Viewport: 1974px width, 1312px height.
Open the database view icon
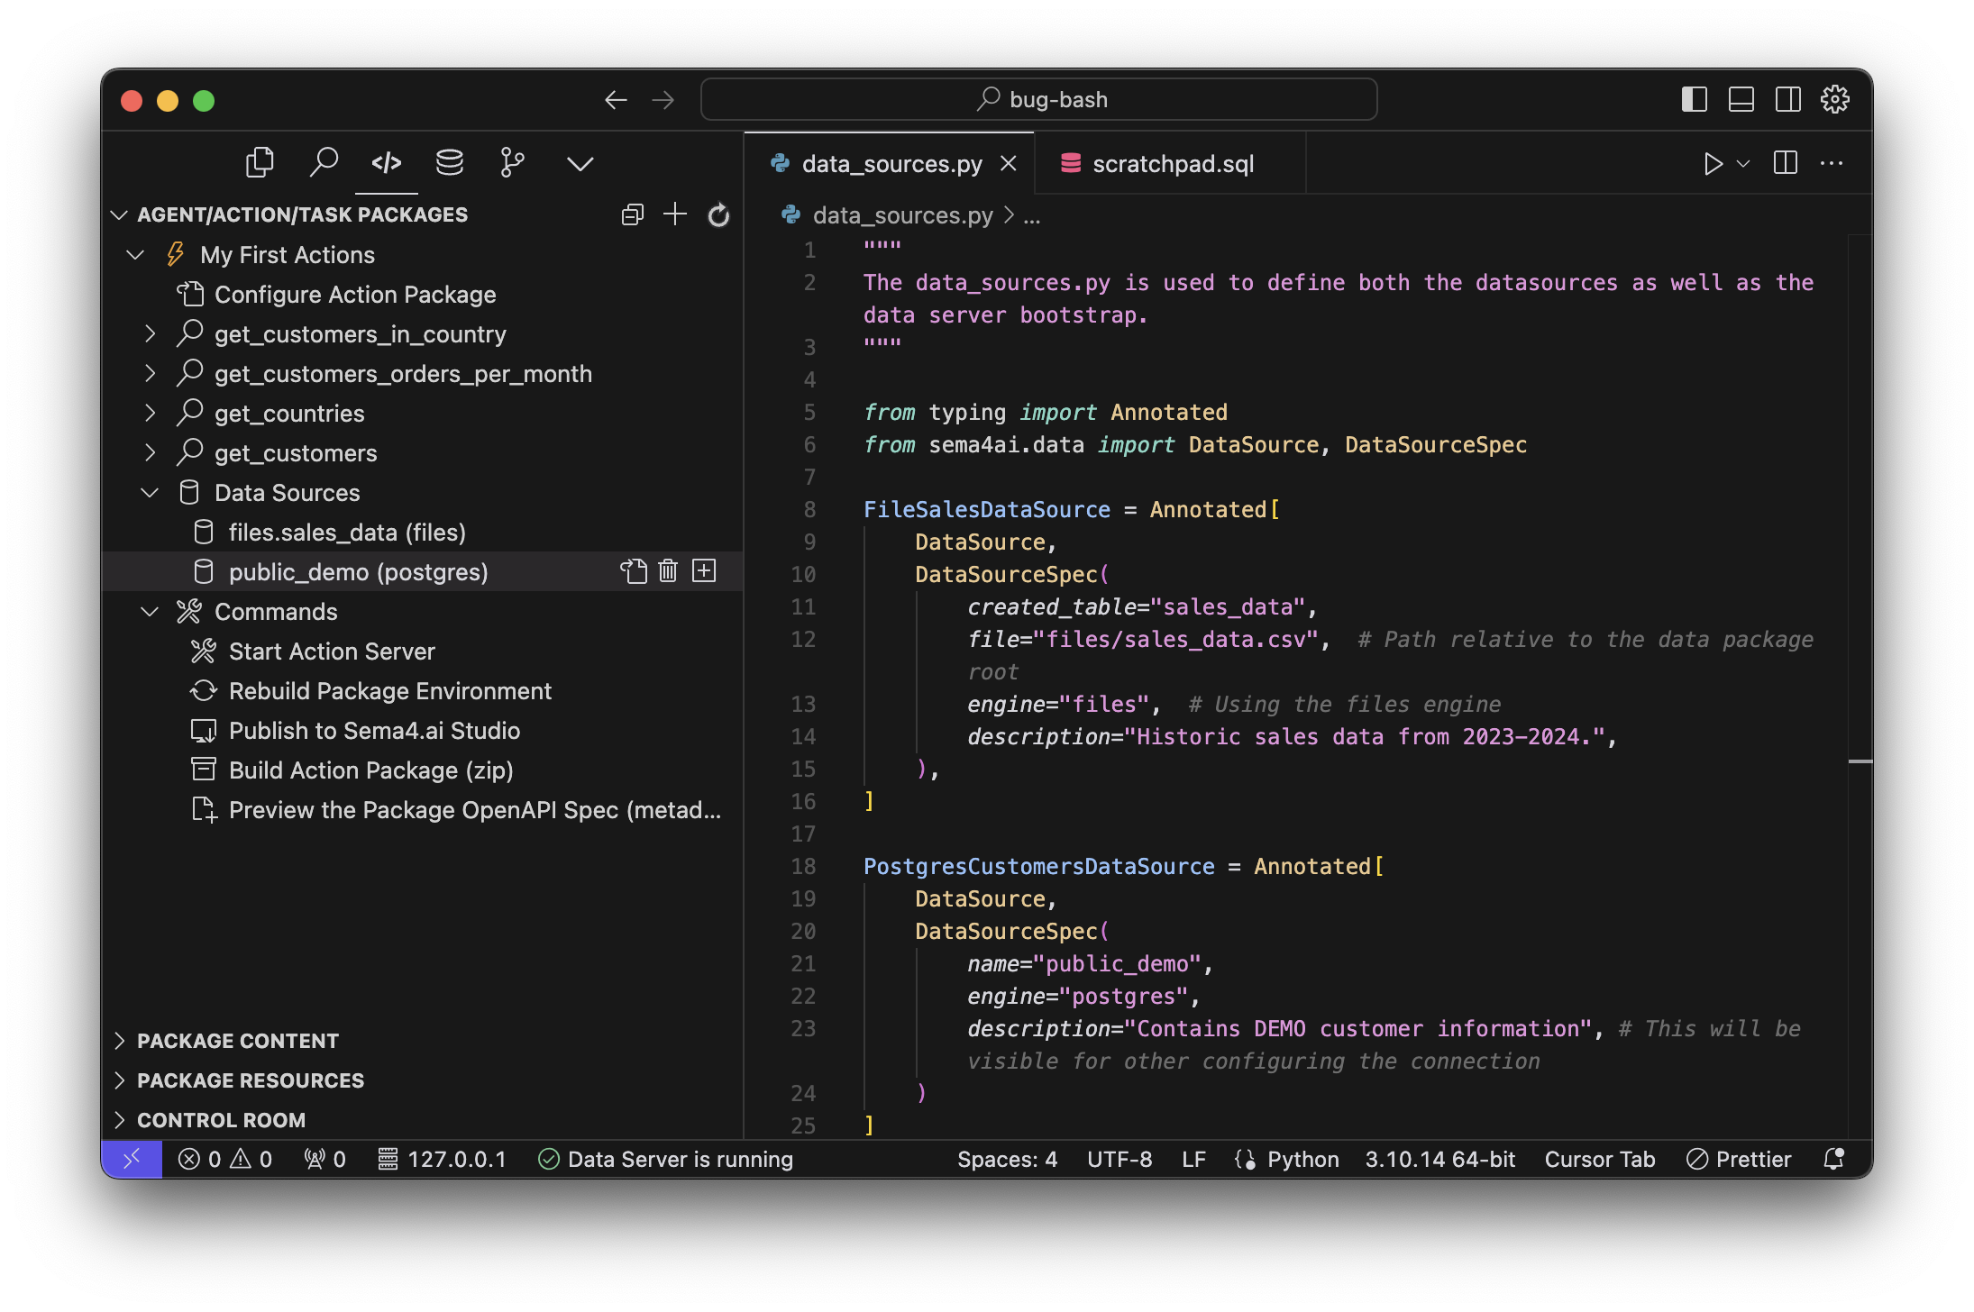(449, 163)
